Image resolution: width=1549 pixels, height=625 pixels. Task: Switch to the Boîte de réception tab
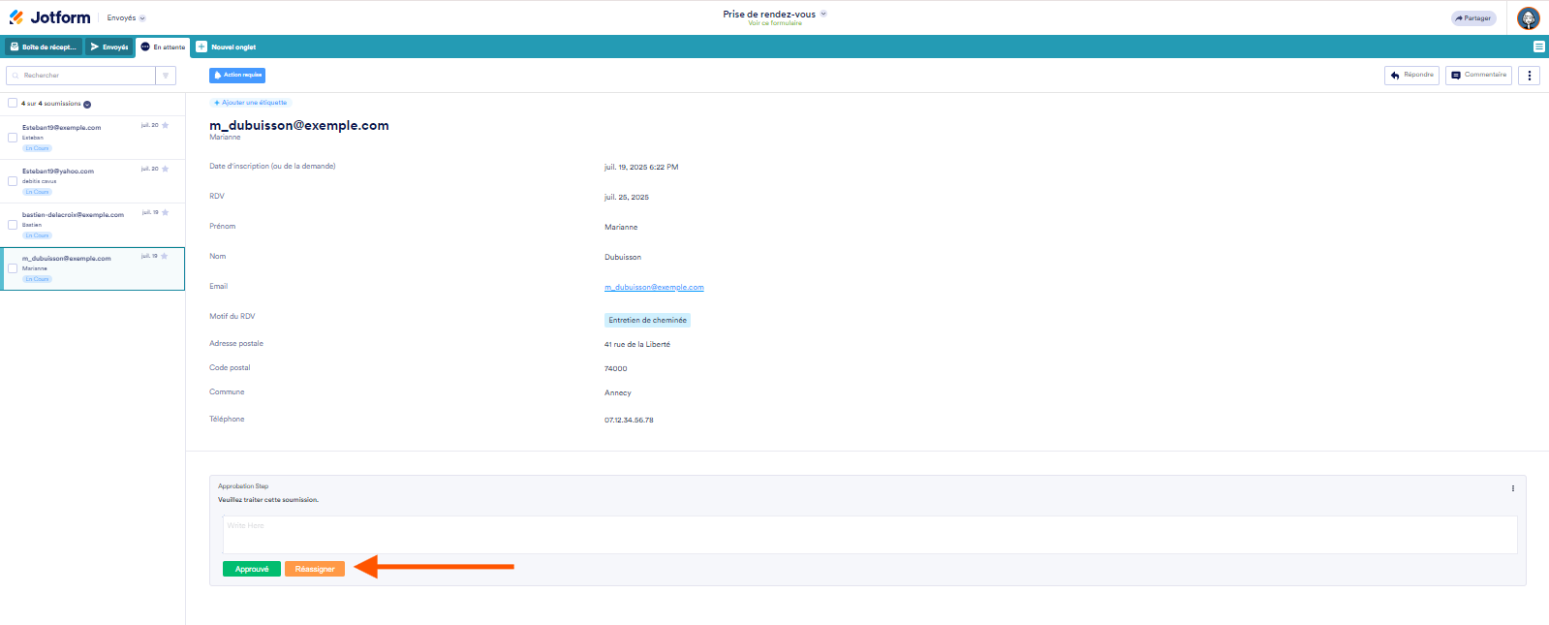[44, 47]
